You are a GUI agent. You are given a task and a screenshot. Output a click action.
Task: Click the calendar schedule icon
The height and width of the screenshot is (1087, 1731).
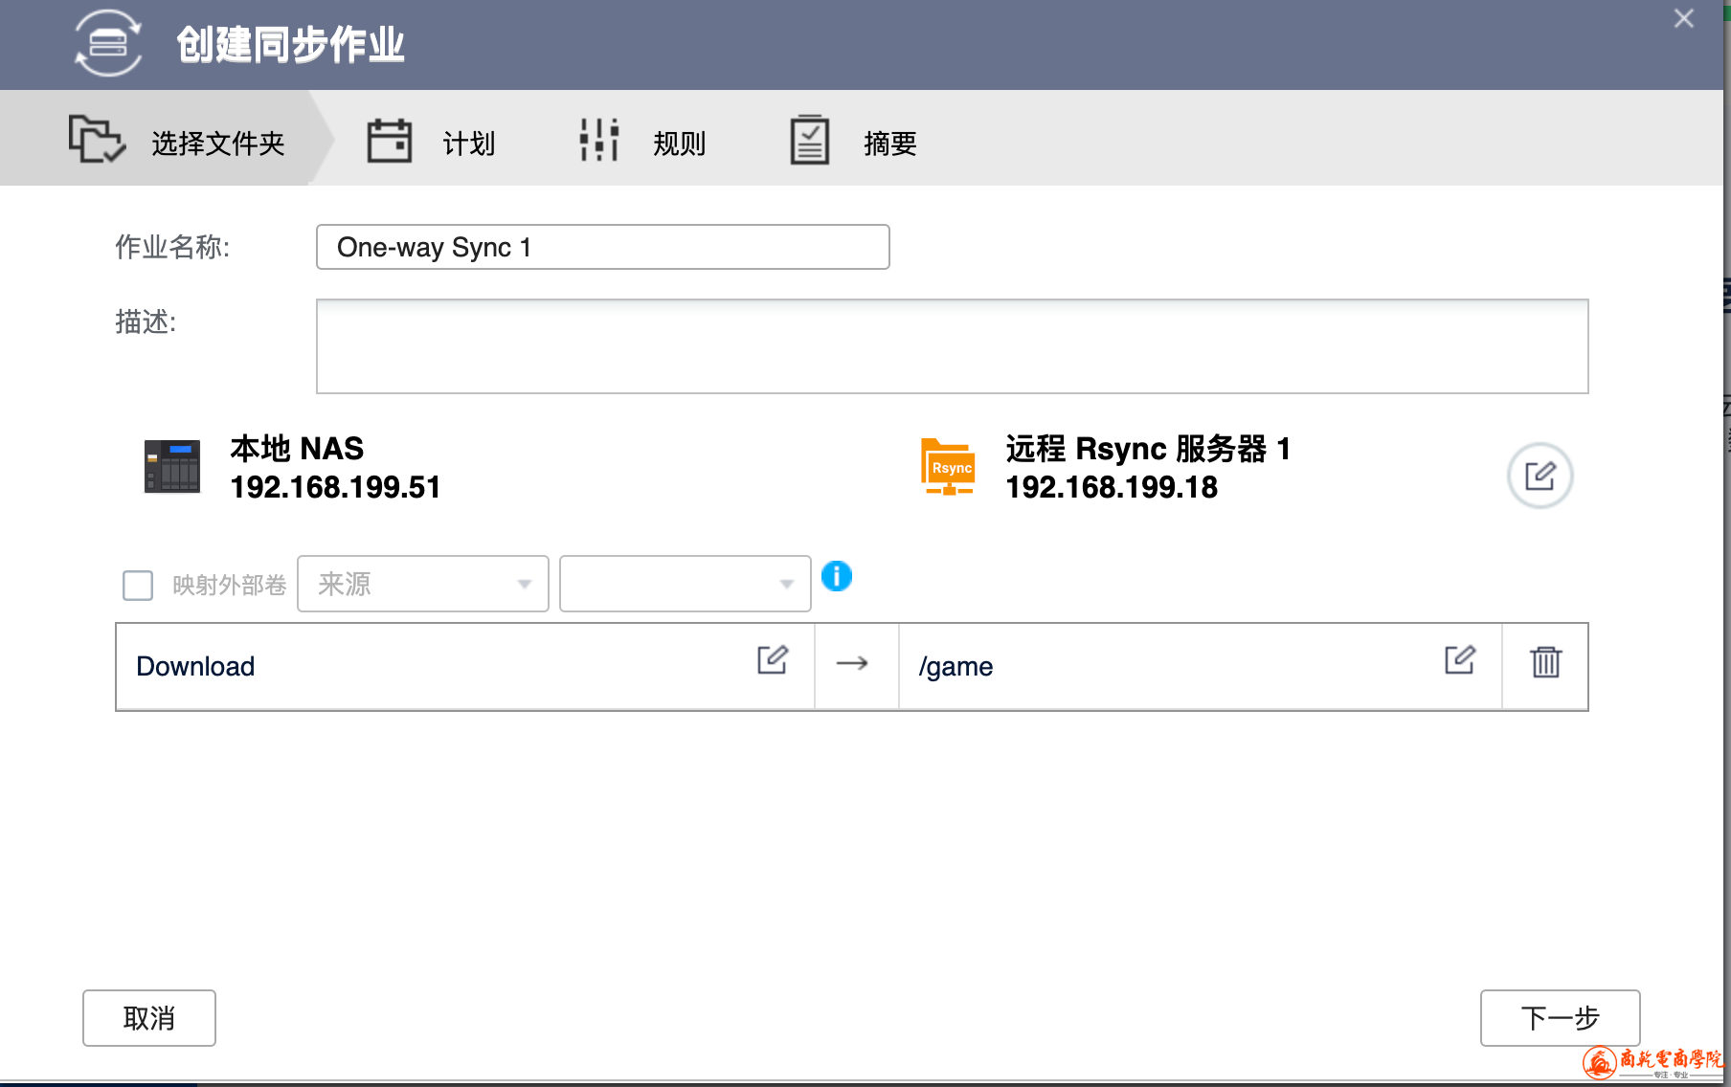(x=390, y=141)
